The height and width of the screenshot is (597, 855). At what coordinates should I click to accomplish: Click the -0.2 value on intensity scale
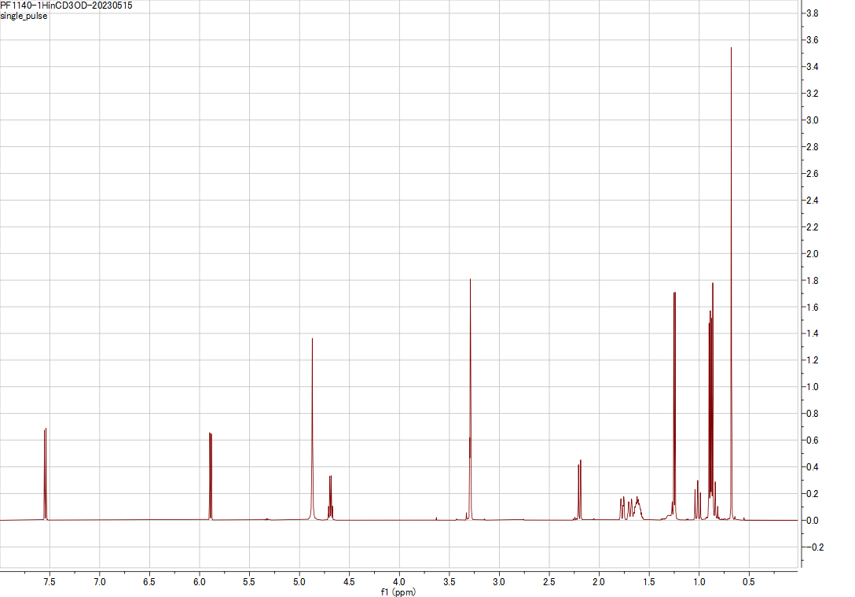[817, 547]
